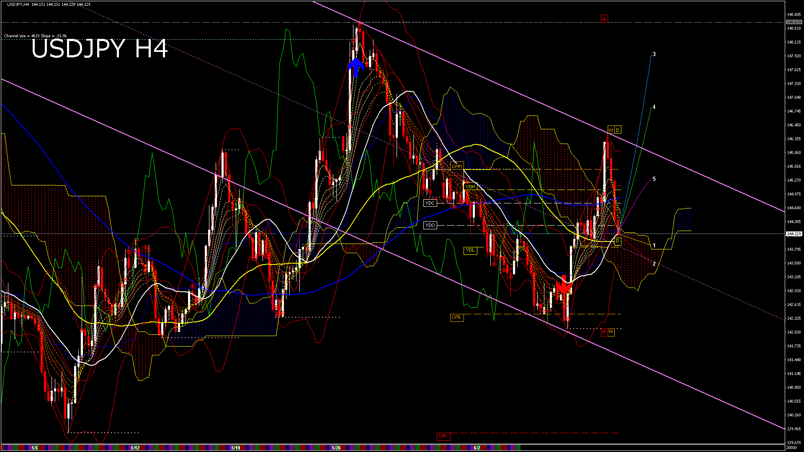Select the YDH level label
The width and height of the screenshot is (804, 452).
click(470, 187)
